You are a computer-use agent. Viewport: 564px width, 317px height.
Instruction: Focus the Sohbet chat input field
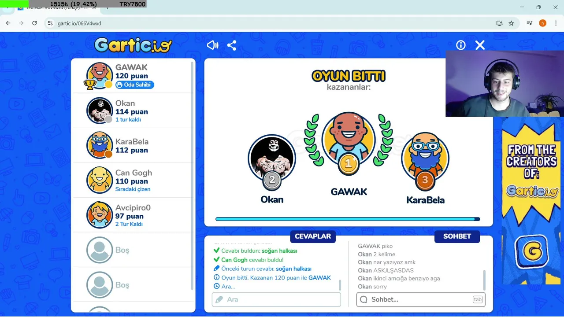(421, 299)
